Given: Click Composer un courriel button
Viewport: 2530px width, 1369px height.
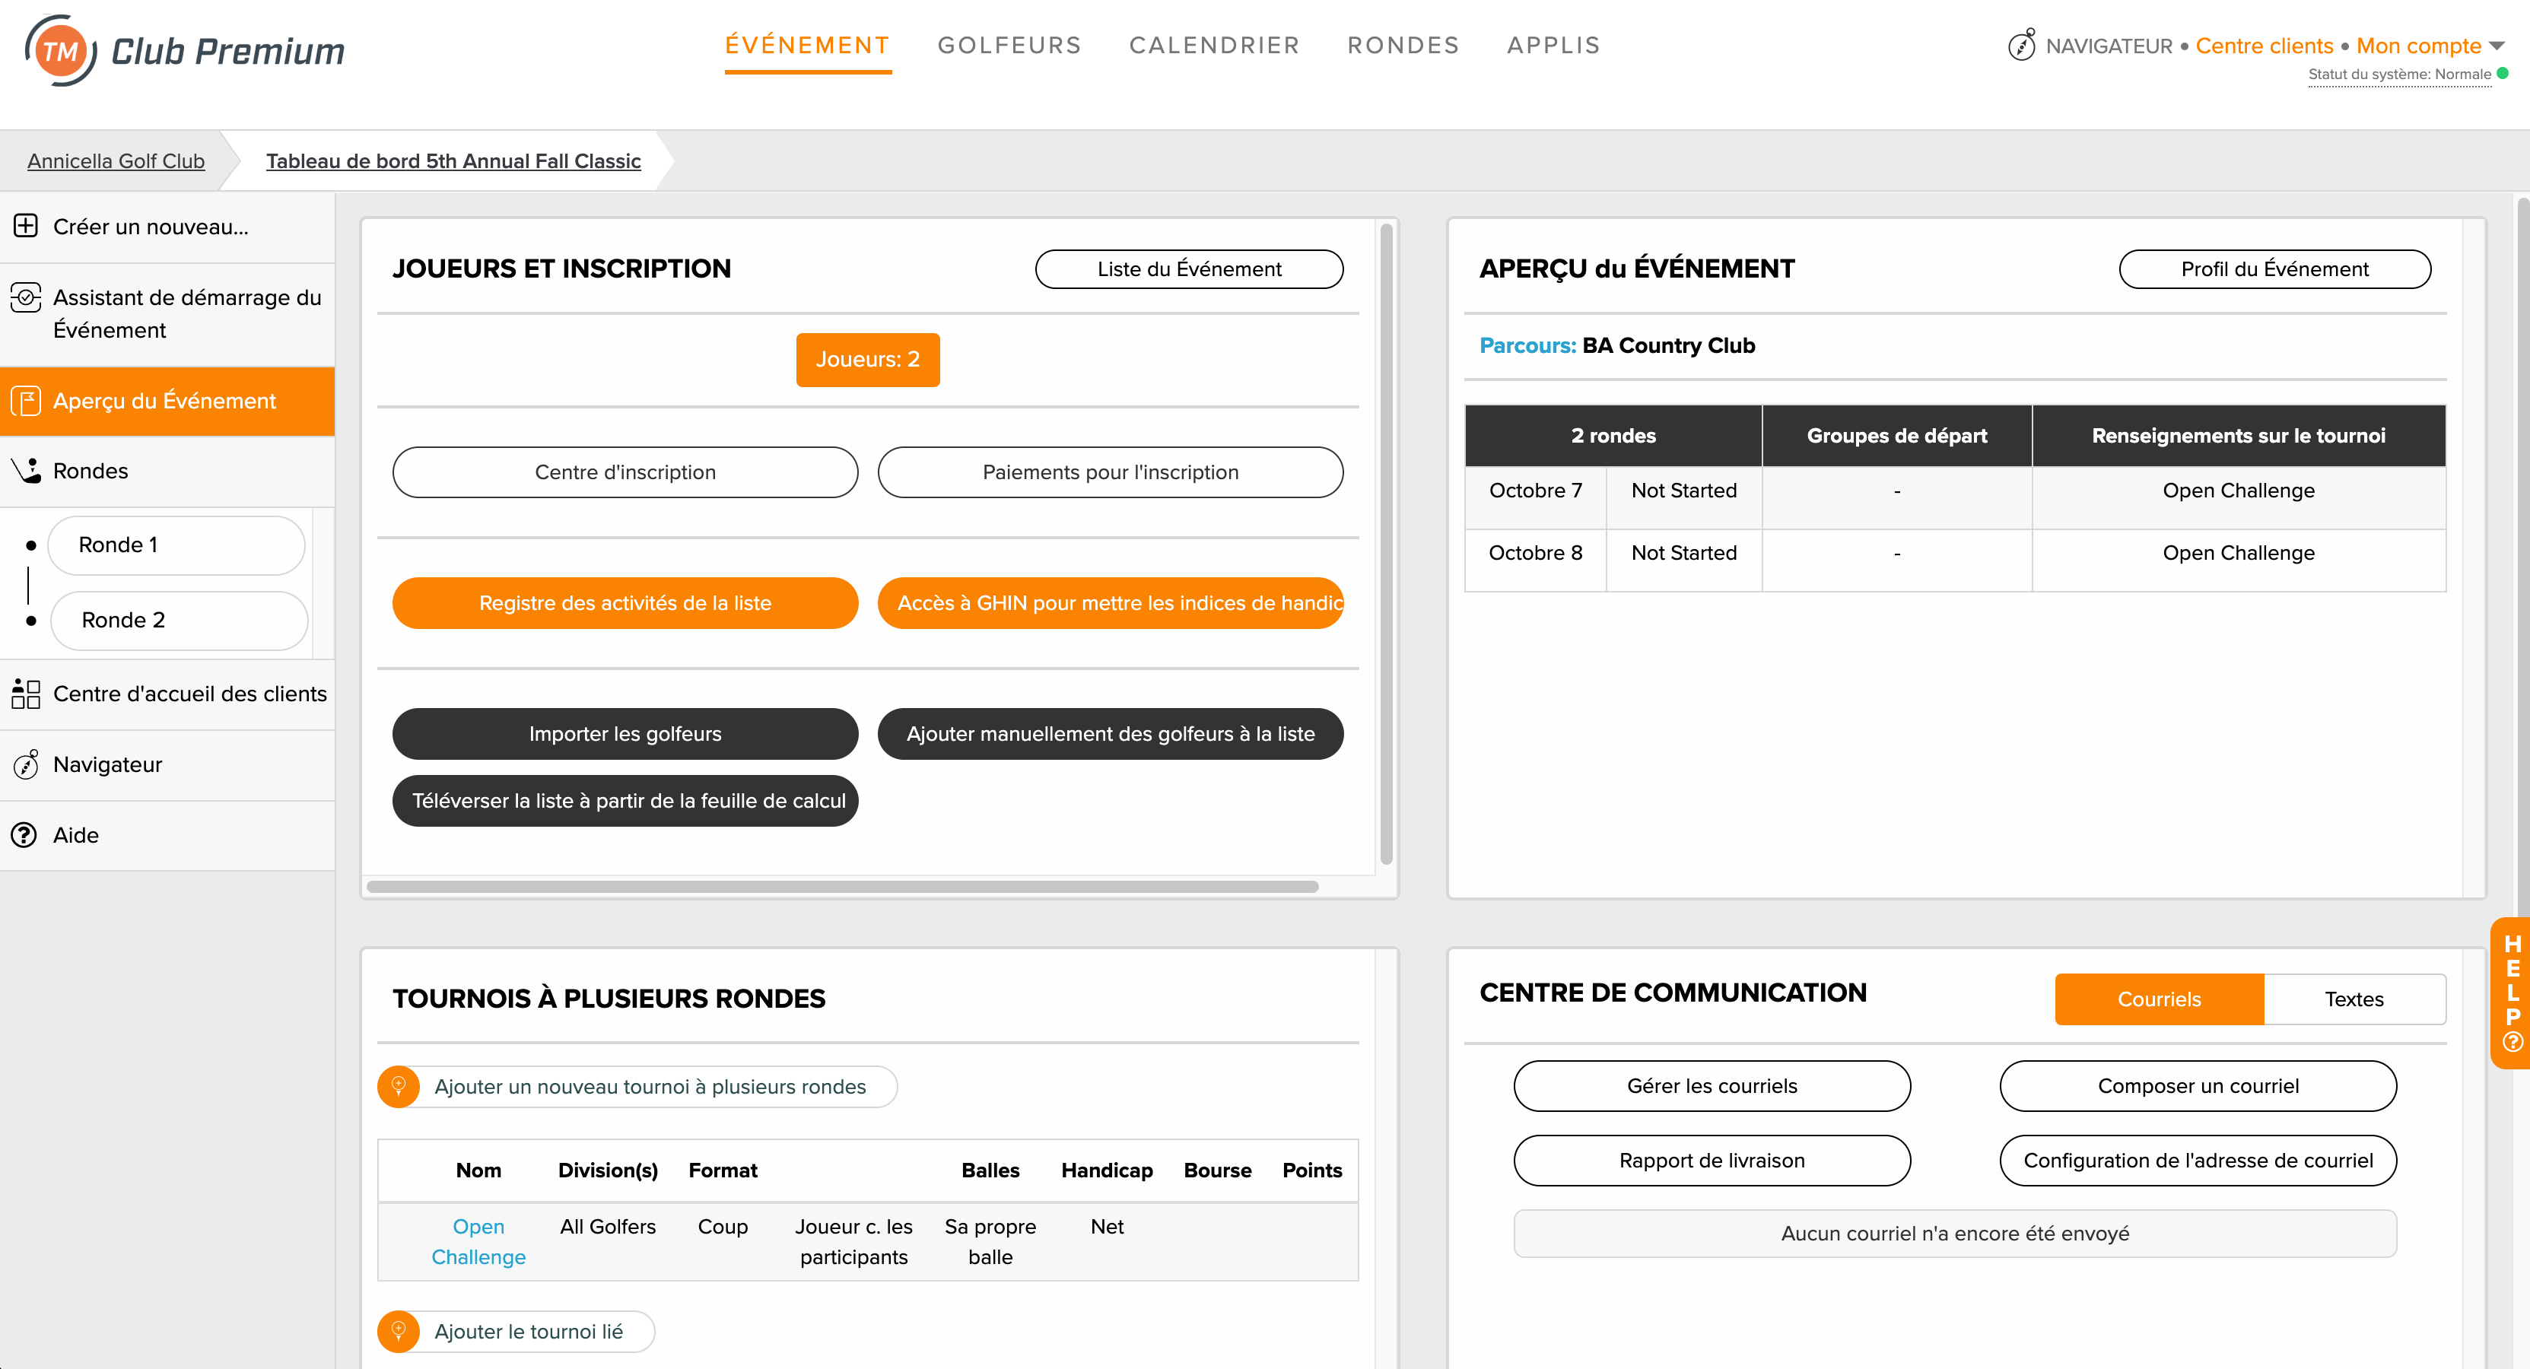Looking at the screenshot, I should pos(2198,1085).
